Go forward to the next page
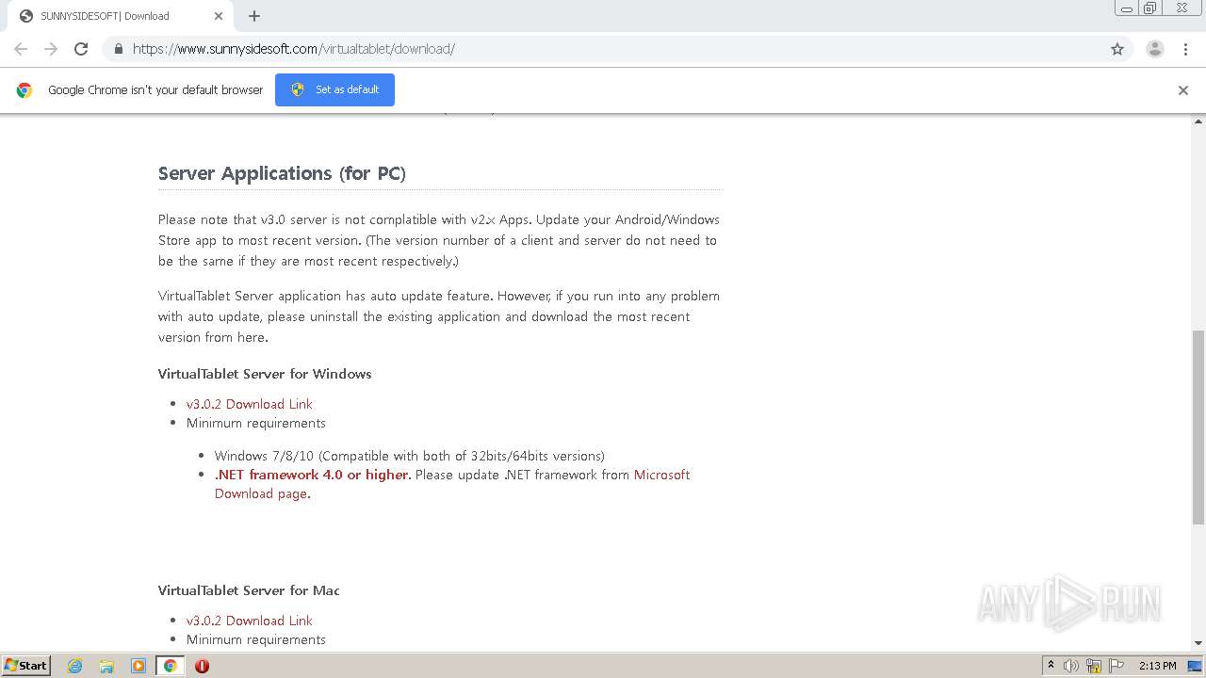The image size is (1206, 678). click(x=51, y=49)
